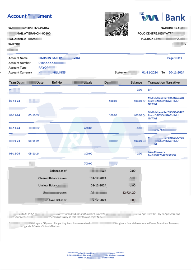Select the Cleared Balance as on label
The image size is (191, 270).
(52, 178)
